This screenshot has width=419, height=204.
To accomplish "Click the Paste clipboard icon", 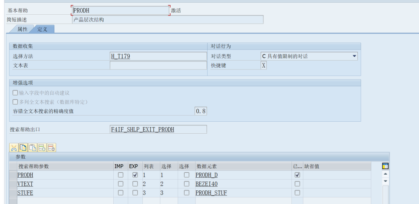I will (33, 147).
